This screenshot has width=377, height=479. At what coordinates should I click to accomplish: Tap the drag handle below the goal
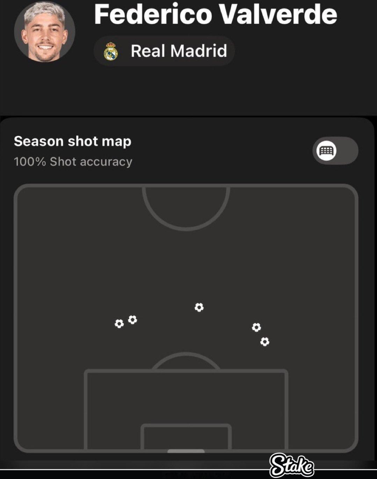pos(186,451)
